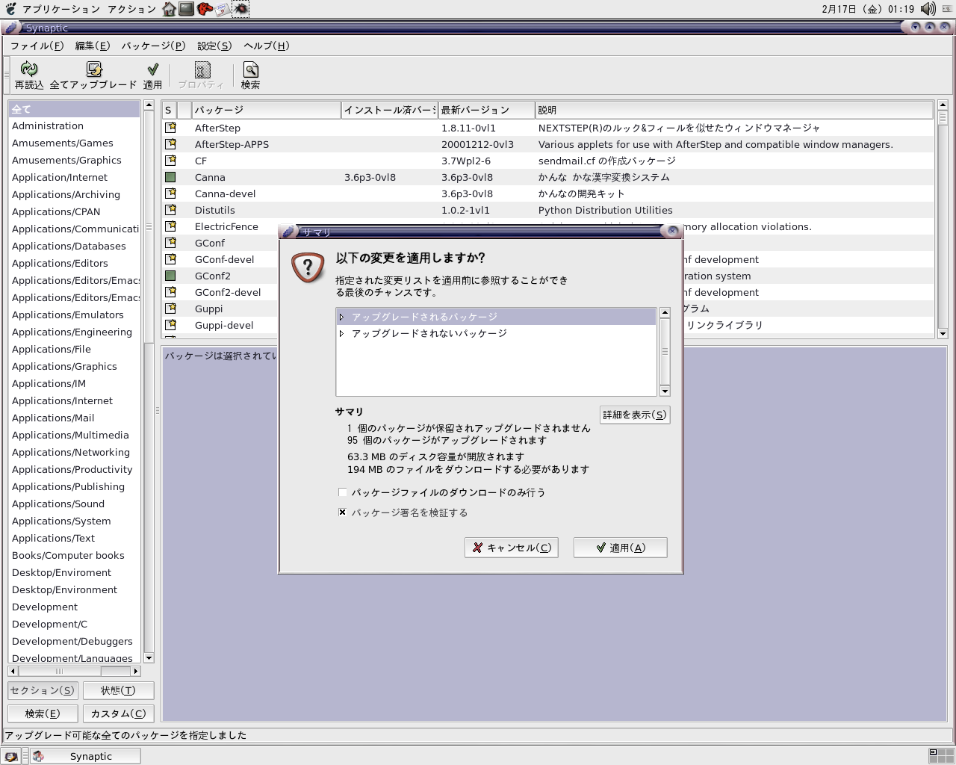Click the Upgrade All (全てアップグレード) icon
956x765 pixels.
click(93, 70)
